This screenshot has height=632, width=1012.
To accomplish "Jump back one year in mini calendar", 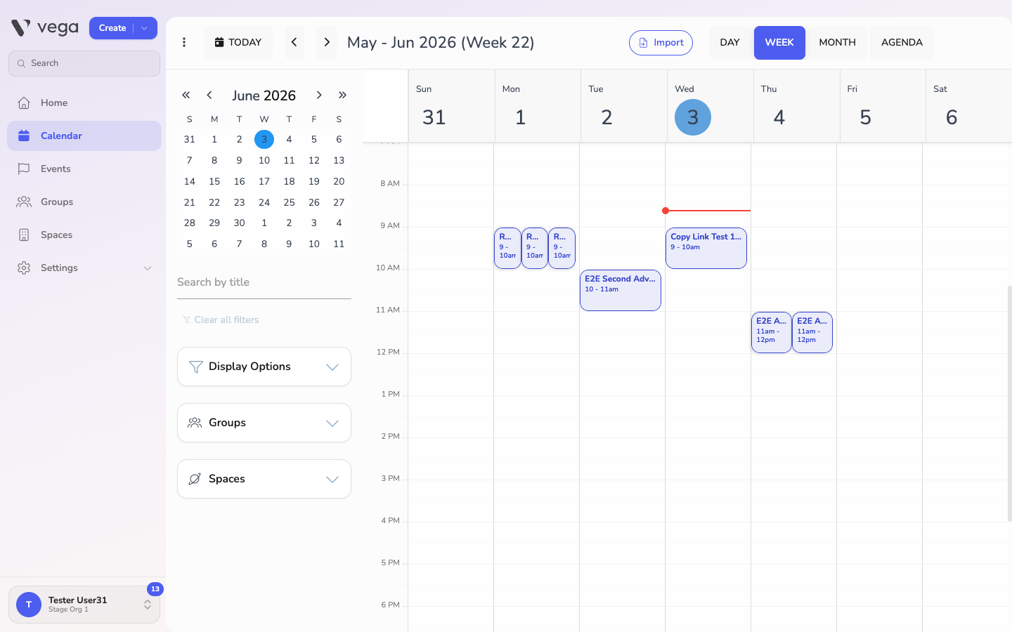I will point(186,95).
